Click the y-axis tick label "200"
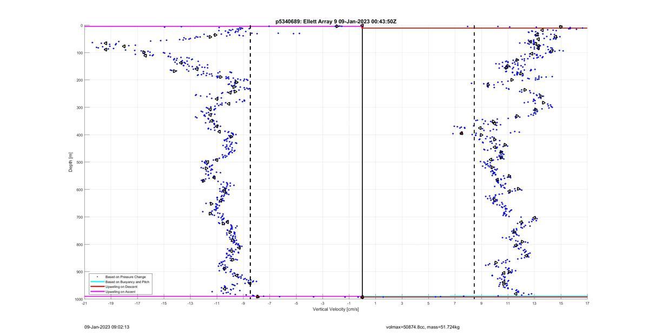Image resolution: width=649 pixels, height=336 pixels. pyautogui.click(x=80, y=80)
